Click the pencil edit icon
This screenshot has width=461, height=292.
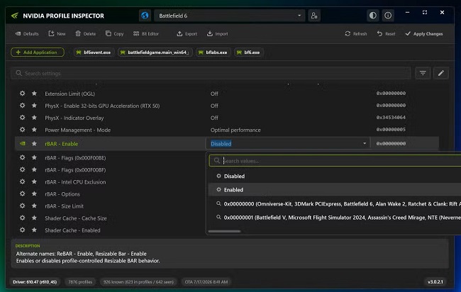click(440, 73)
